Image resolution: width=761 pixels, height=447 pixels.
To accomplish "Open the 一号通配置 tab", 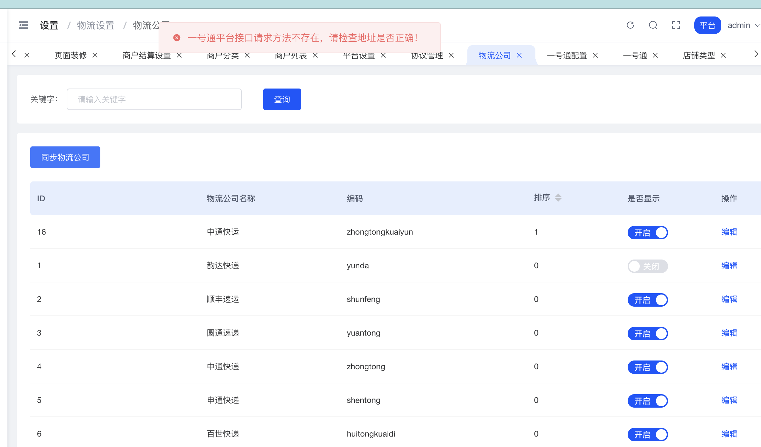I will [x=567, y=55].
